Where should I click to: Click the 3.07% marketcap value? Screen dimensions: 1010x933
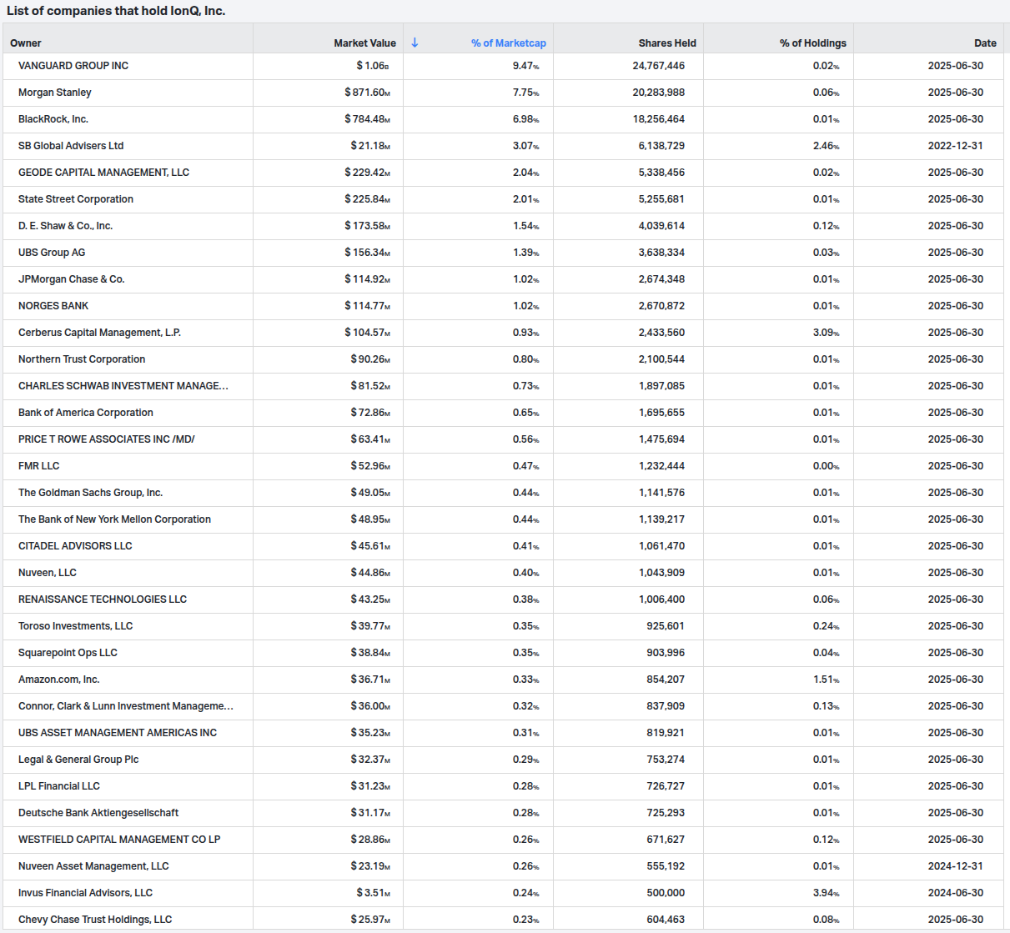click(x=526, y=146)
